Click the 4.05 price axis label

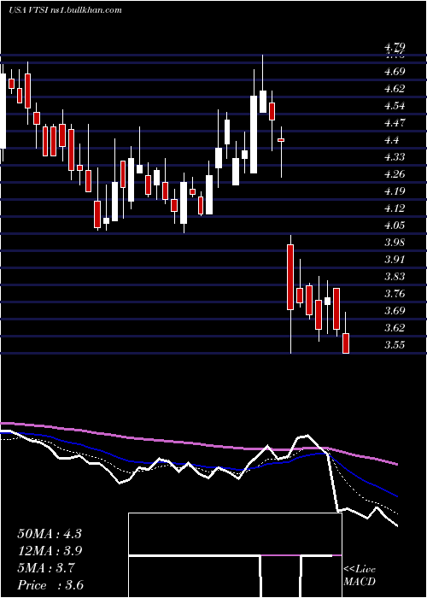tap(395, 225)
